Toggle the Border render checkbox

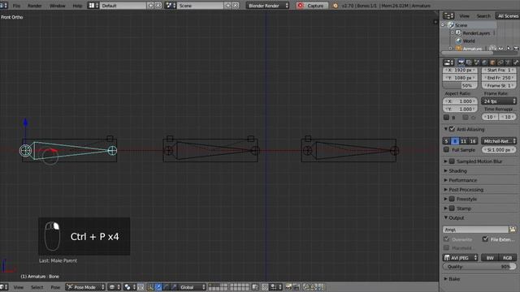pos(446,117)
